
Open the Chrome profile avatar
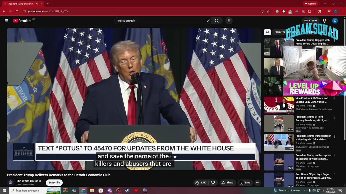click(335, 11)
